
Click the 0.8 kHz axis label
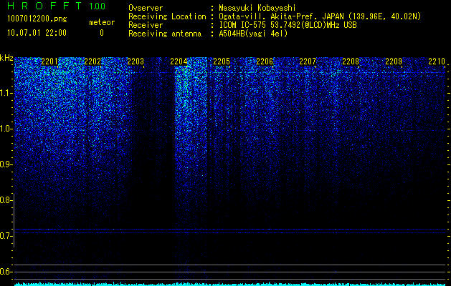pyautogui.click(x=6, y=200)
